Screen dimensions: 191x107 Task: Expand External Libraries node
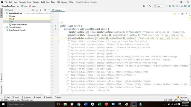pos(4,27)
